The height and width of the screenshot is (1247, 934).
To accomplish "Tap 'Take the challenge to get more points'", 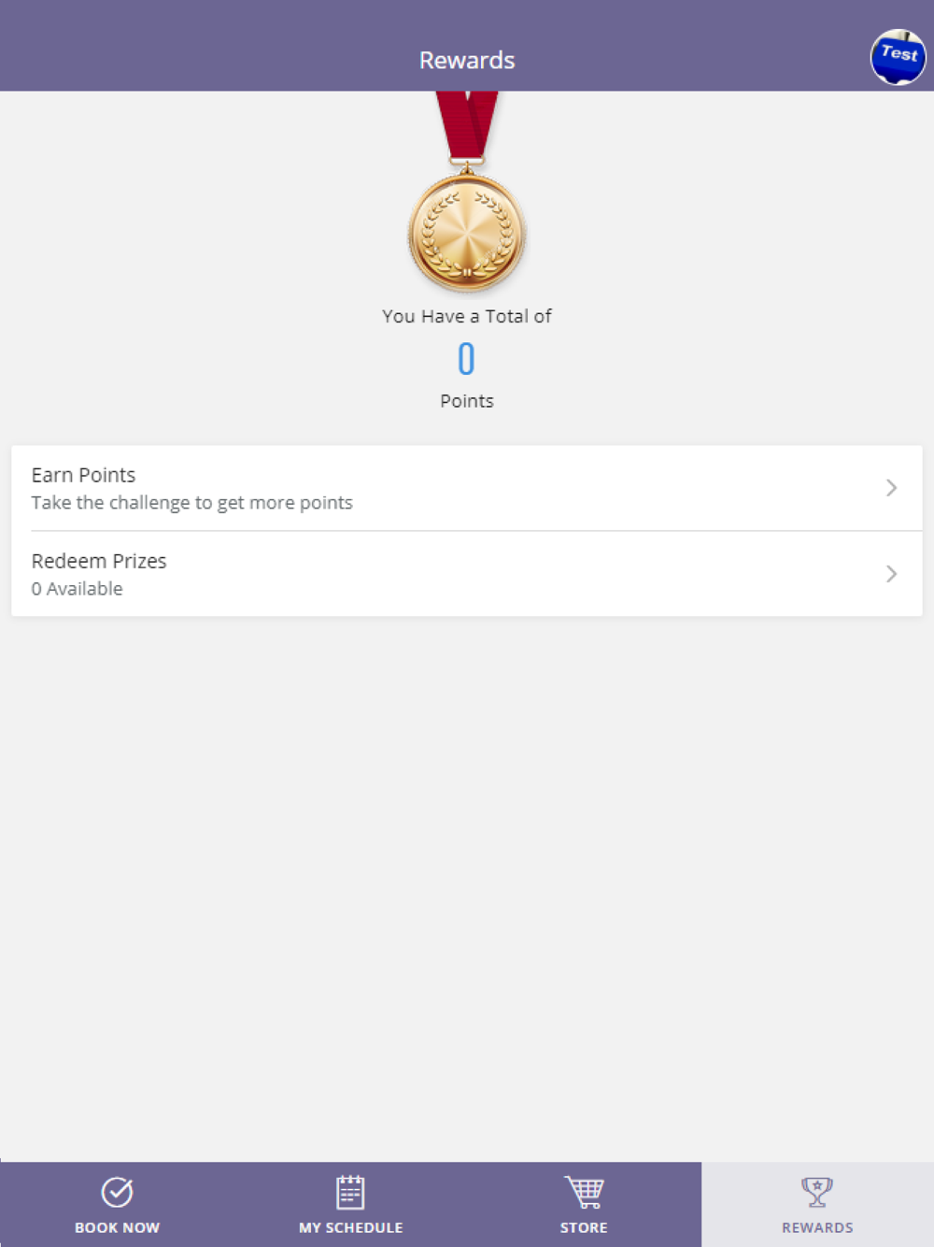I will 191,503.
